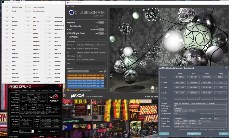Click Close button in AIDA64 window
This screenshot has height=138, width=229.
pyautogui.click(x=224, y=134)
